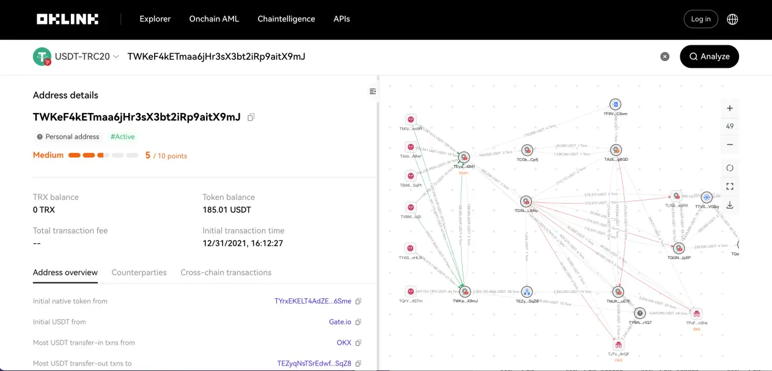
Task: Click the Analyze button
Action: pos(709,56)
